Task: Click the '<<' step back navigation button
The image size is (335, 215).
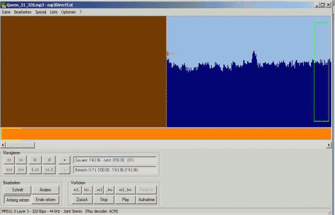Action: (x=9, y=160)
